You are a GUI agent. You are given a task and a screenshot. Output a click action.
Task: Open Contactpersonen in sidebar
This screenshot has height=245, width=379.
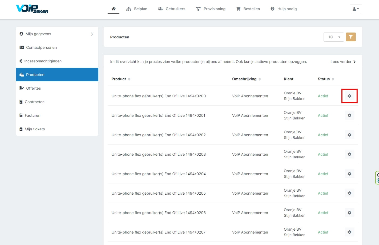57,47
